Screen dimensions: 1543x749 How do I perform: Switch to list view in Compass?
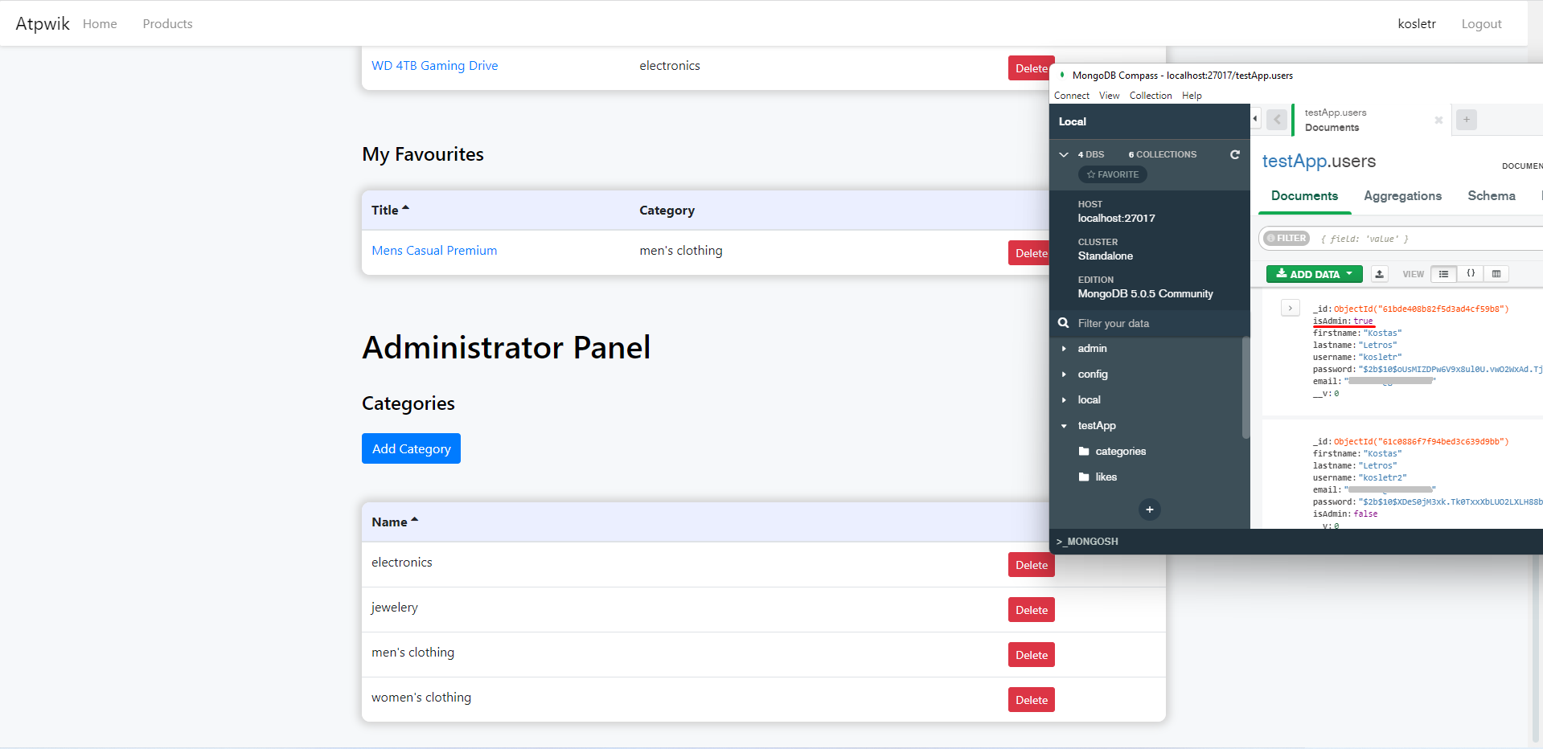tap(1443, 274)
